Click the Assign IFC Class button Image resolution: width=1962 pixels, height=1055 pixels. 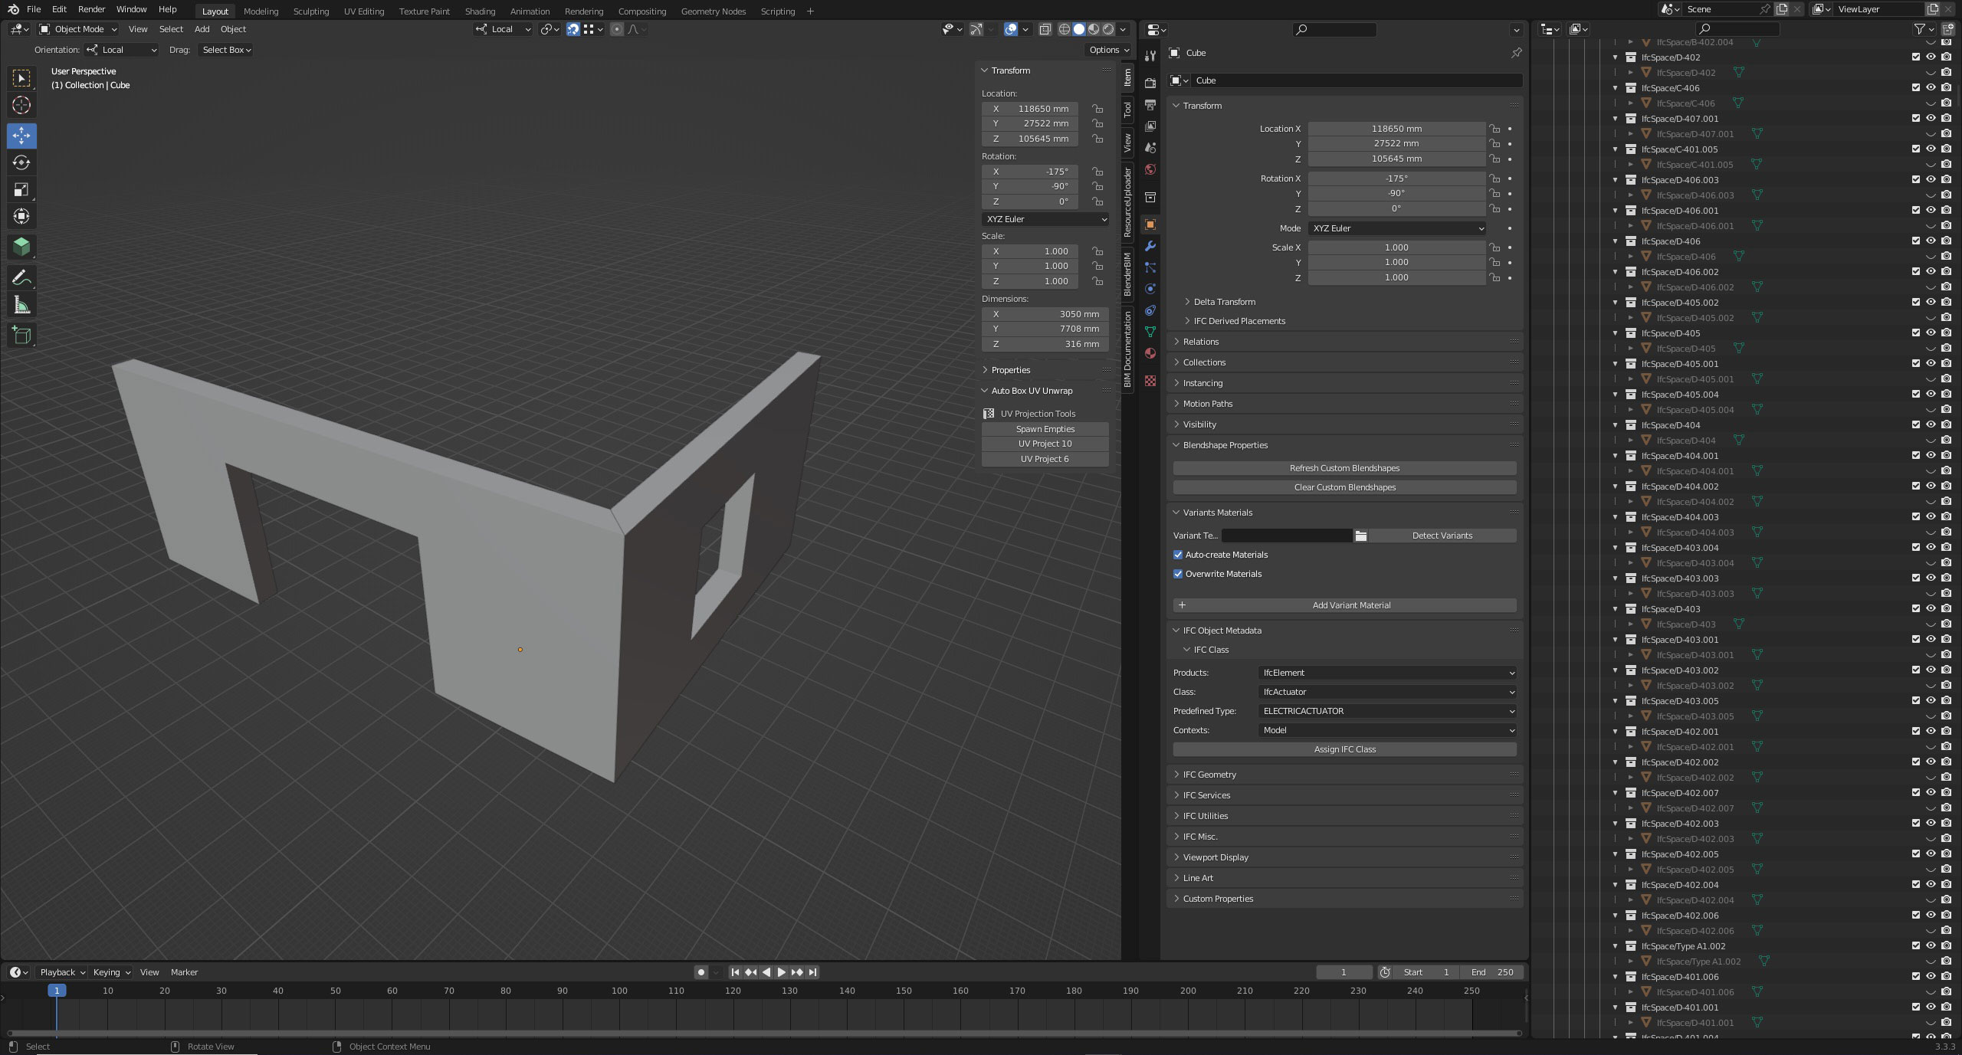pos(1344,749)
